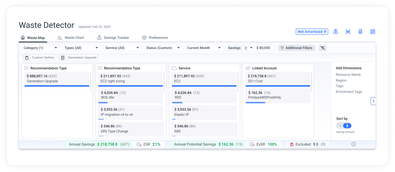
Task: Click Annual Potential Savings $ 162.36 value
Action: (226, 144)
